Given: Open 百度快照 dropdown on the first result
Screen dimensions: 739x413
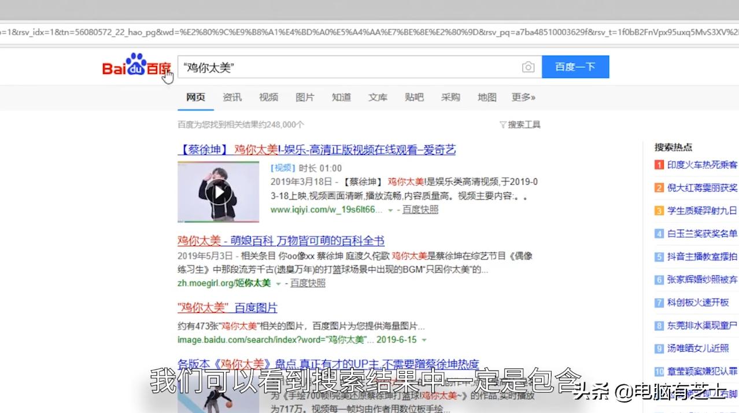Looking at the screenshot, I should (x=420, y=210).
